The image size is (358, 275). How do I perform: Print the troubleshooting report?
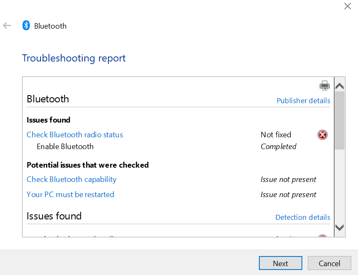(x=324, y=85)
